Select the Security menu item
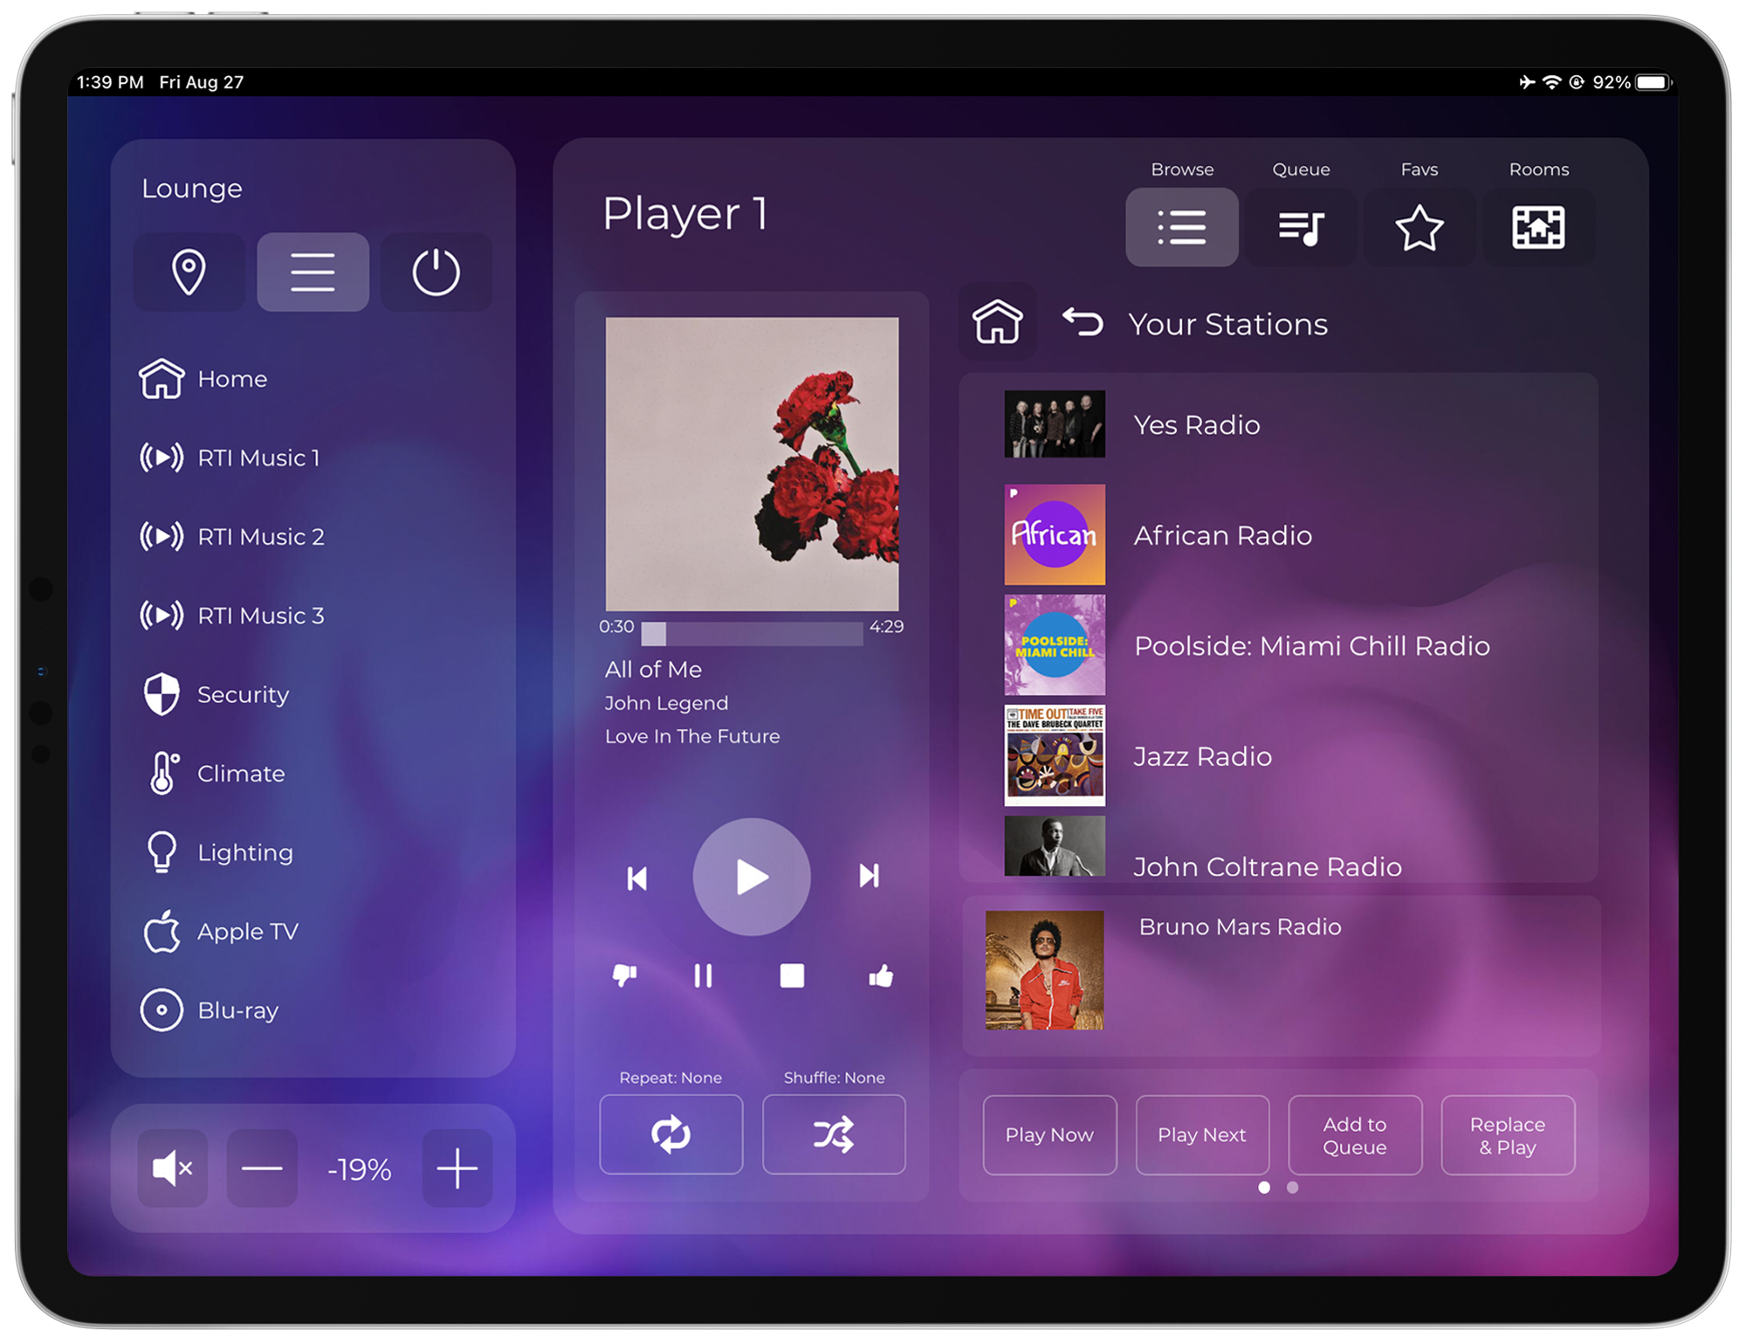 240,692
